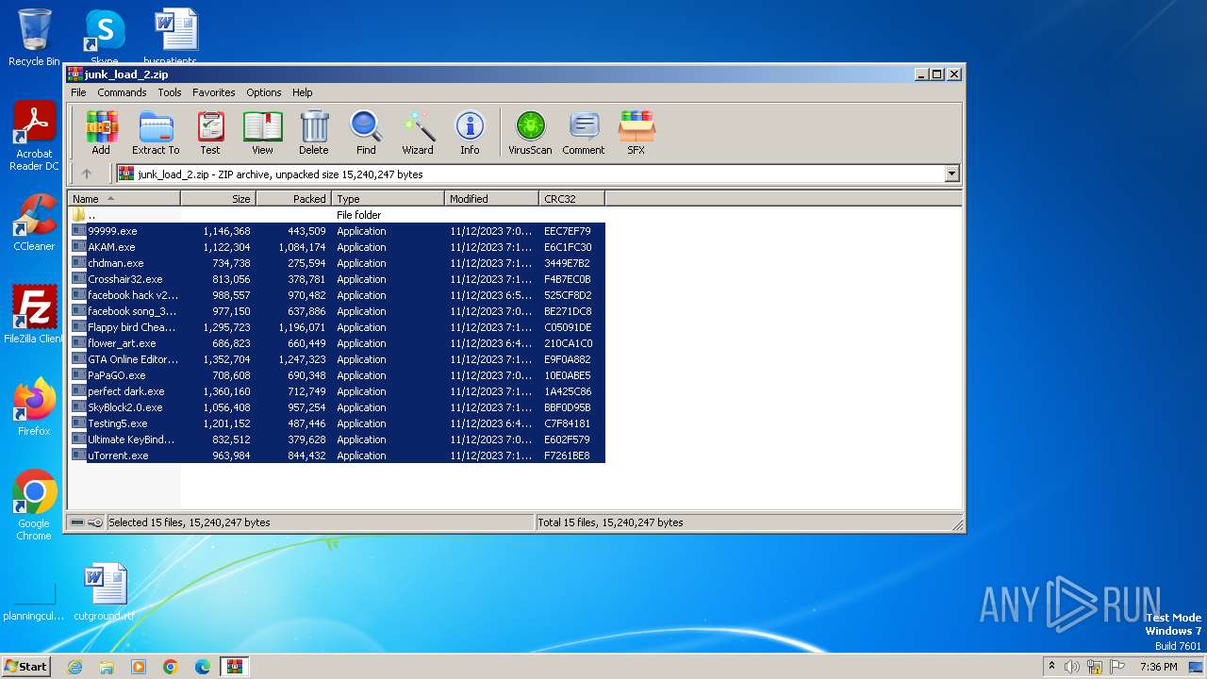
Task: Click packed size 1,084,174 cell
Action: [302, 247]
